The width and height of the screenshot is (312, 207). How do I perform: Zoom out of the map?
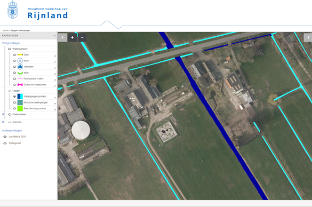click(x=82, y=37)
